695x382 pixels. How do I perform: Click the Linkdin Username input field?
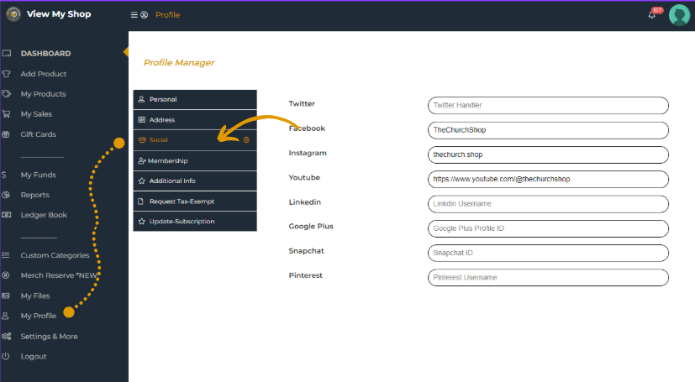[548, 204]
